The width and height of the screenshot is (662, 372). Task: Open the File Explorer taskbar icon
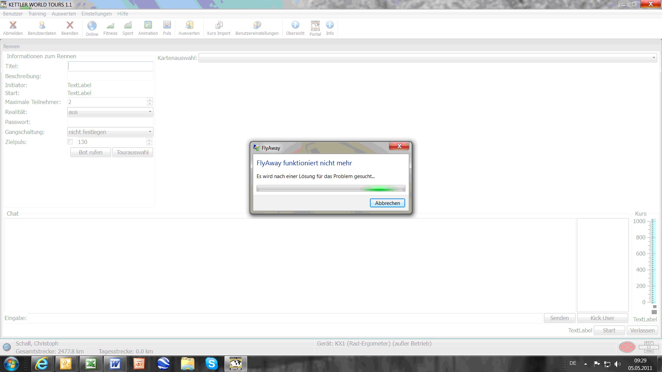tap(187, 364)
